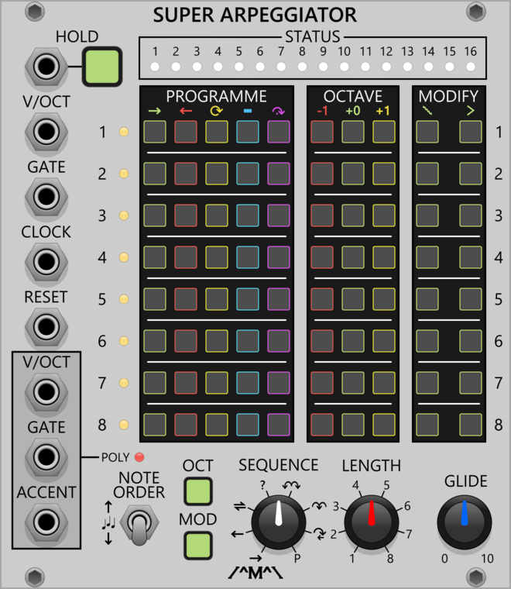Enable row 2 blue rest programme button
Image resolution: width=511 pixels, height=589 pixels.
coord(248,174)
